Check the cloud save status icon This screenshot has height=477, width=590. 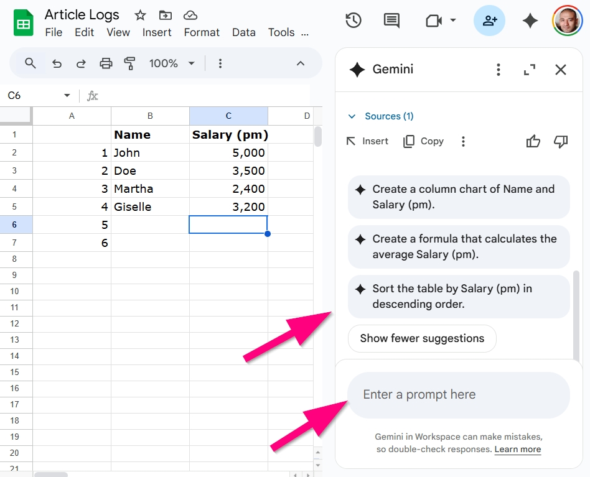pos(190,16)
